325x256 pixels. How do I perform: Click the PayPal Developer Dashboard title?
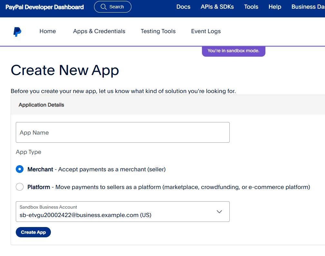[44, 7]
